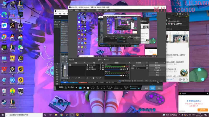
Task: Toggle lock on display capture source
Action: [x=103, y=69]
